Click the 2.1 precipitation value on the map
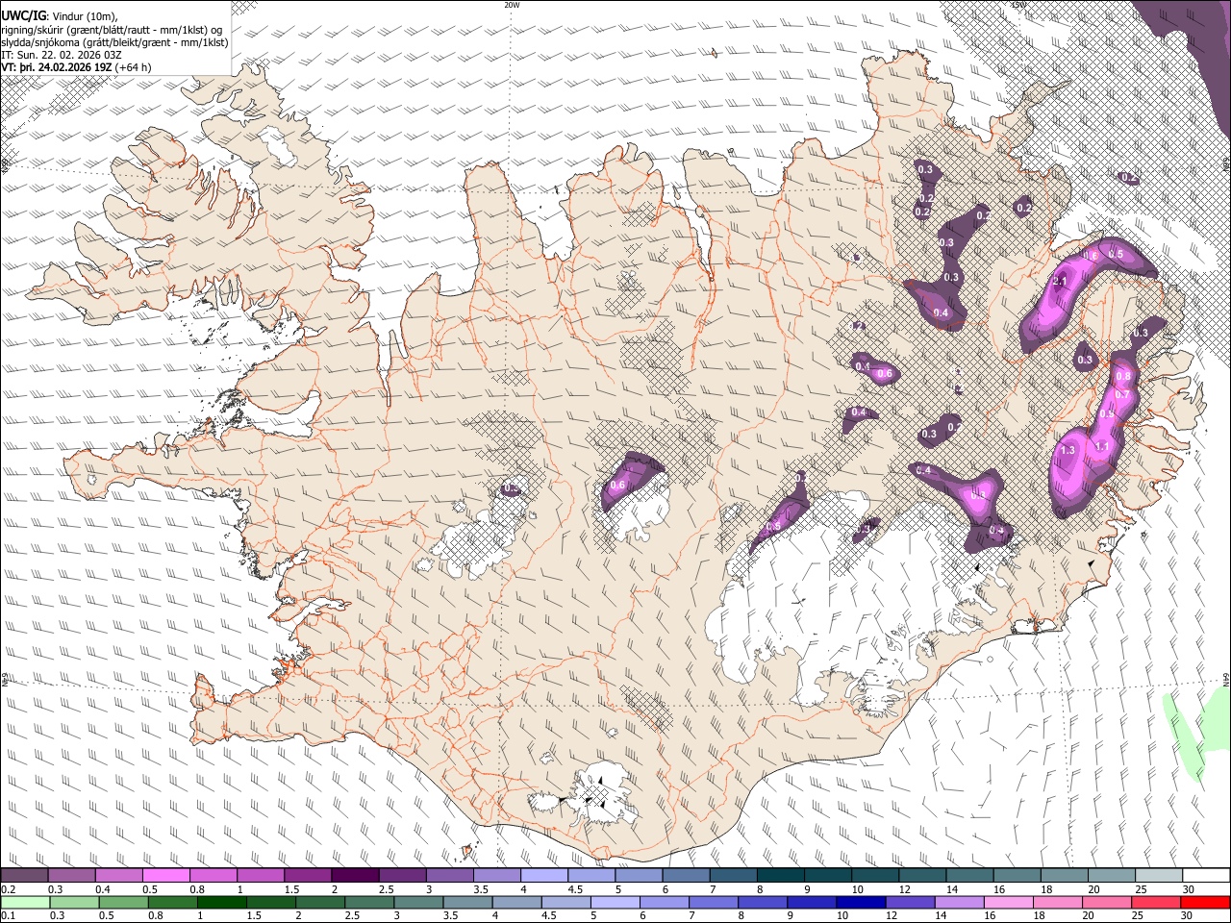 pos(1061,282)
